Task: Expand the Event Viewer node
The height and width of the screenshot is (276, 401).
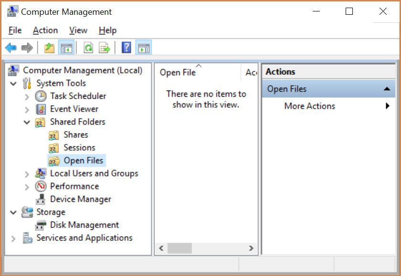Action: pyautogui.click(x=27, y=110)
